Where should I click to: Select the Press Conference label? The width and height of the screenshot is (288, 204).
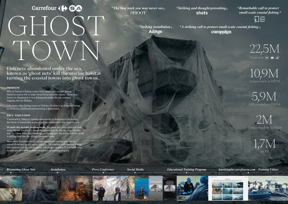(x=103, y=169)
